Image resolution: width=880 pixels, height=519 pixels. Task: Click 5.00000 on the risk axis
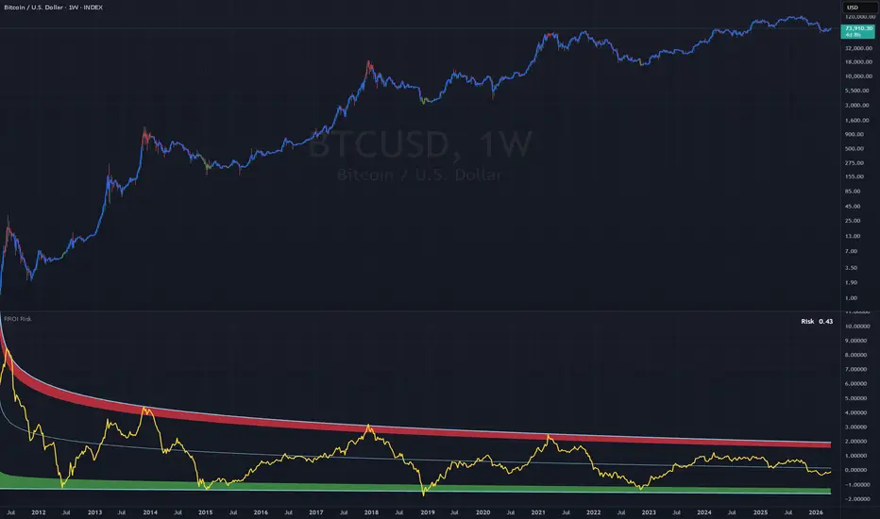click(855, 399)
